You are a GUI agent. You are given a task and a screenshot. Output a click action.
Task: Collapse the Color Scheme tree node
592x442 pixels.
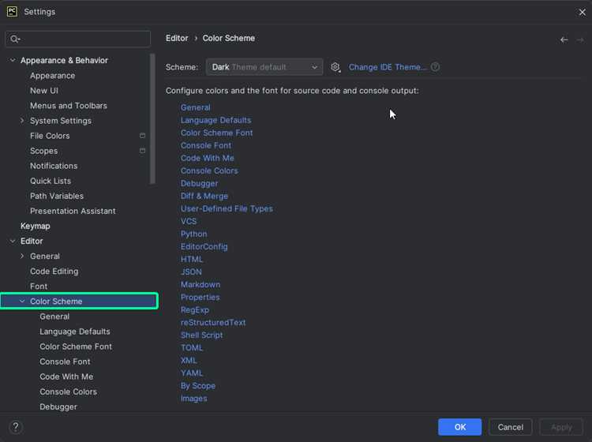22,301
